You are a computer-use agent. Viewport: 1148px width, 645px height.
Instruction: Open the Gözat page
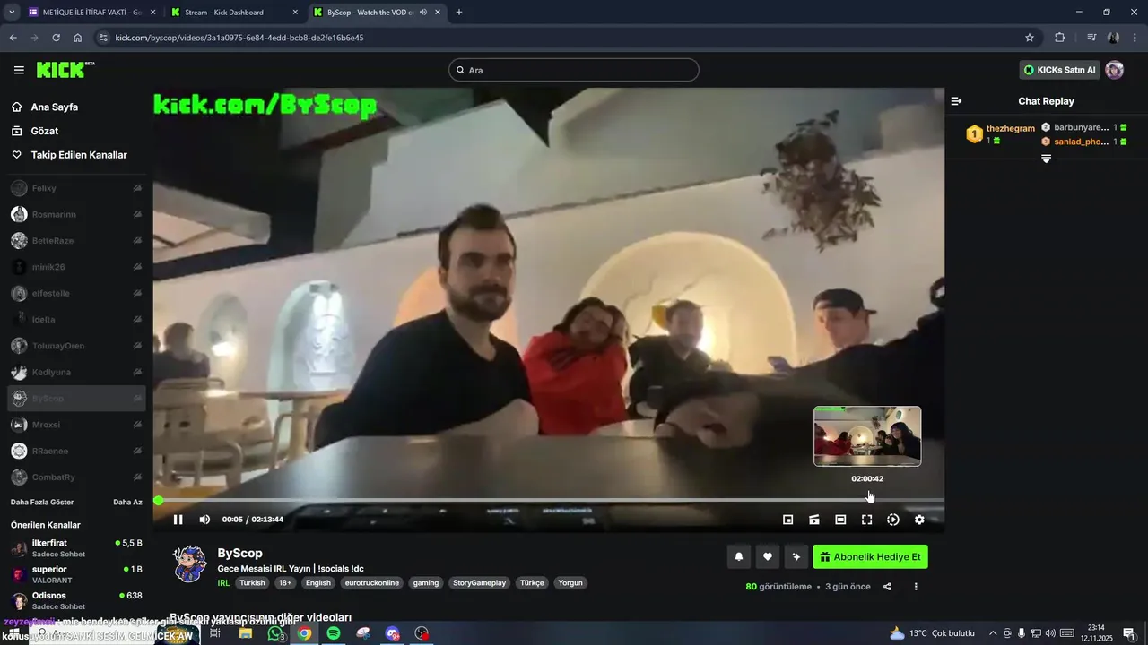pyautogui.click(x=45, y=131)
